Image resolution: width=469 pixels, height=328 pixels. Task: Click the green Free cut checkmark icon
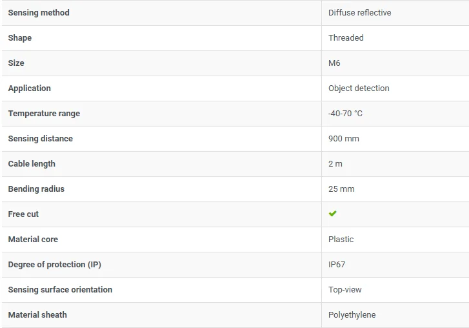click(x=332, y=214)
